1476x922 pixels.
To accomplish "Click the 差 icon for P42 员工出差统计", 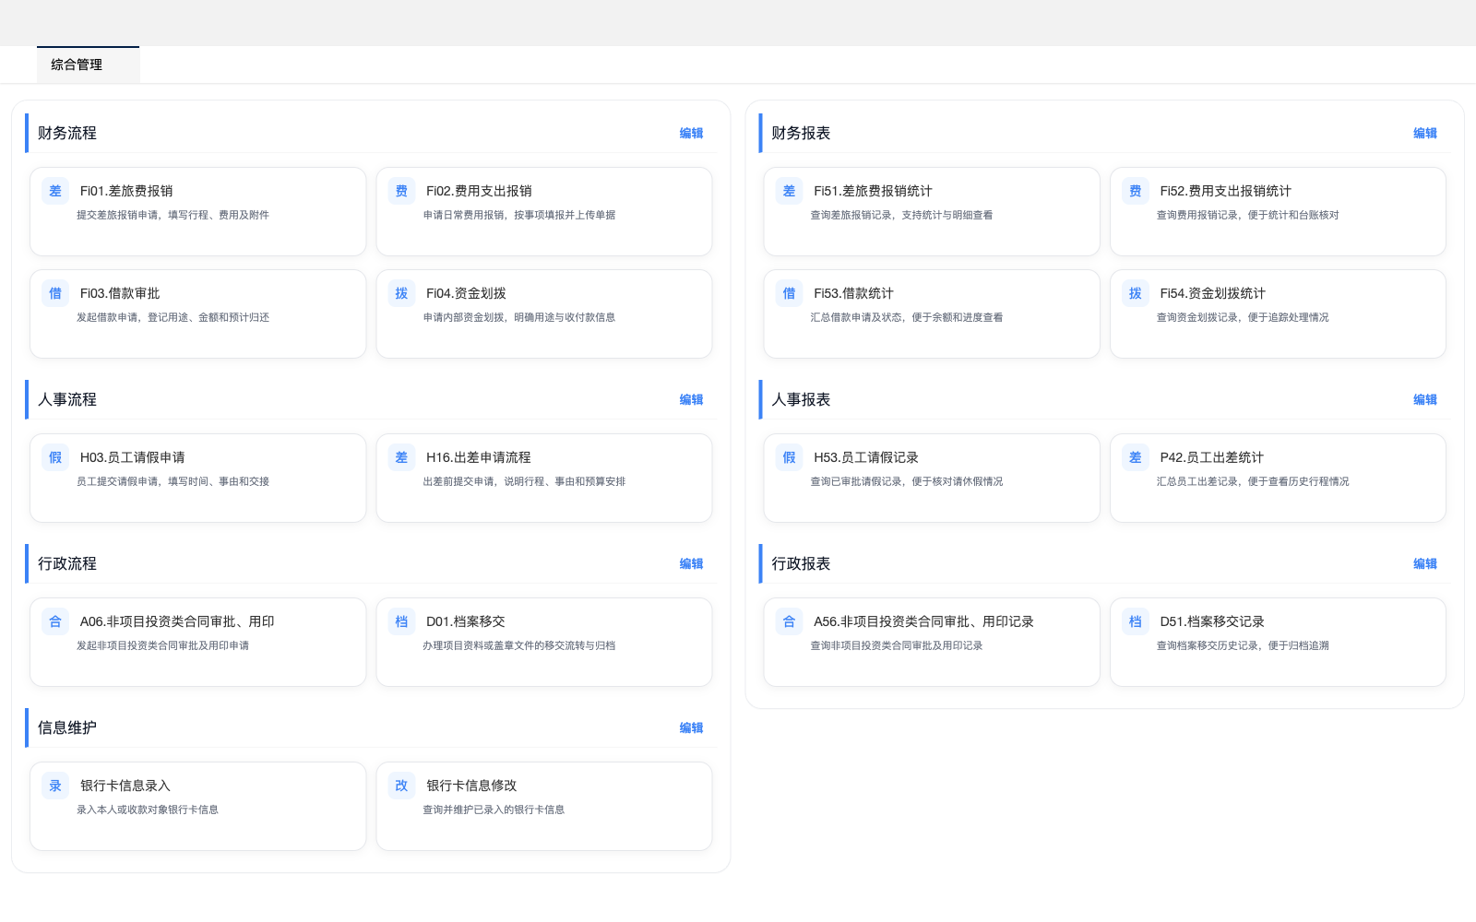I will pyautogui.click(x=1135, y=457).
